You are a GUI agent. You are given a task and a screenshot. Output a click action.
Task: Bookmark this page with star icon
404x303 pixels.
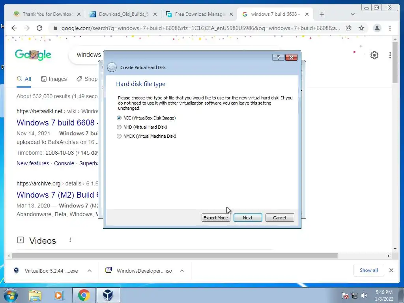point(361,28)
